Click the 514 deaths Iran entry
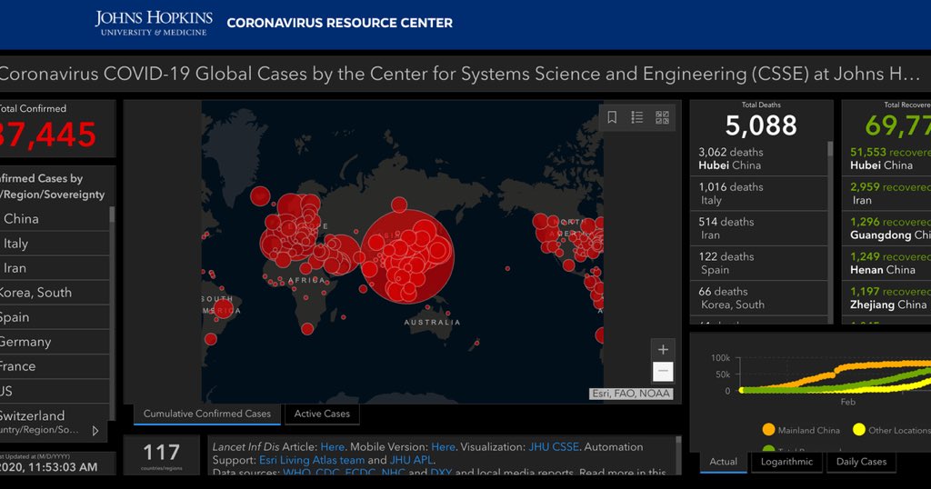Screen dimensions: 931x489 759,228
